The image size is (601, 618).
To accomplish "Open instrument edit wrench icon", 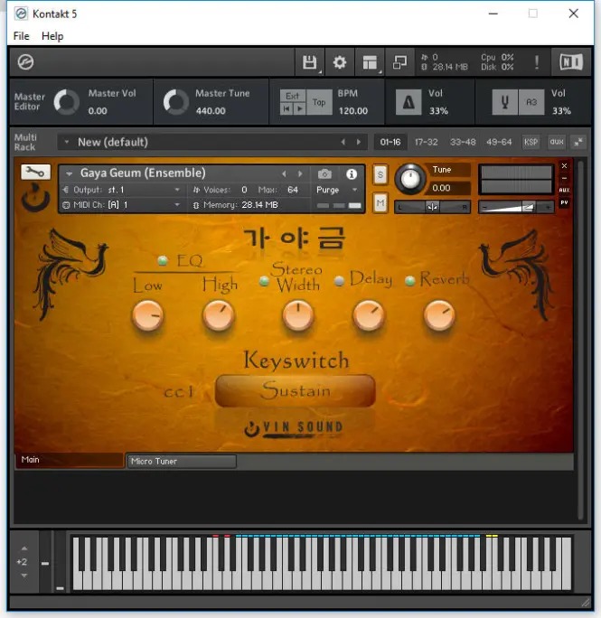I will click(35, 173).
